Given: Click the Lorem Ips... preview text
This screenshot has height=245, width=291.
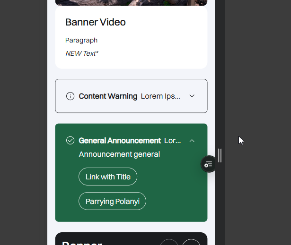Looking at the screenshot, I should (160, 96).
